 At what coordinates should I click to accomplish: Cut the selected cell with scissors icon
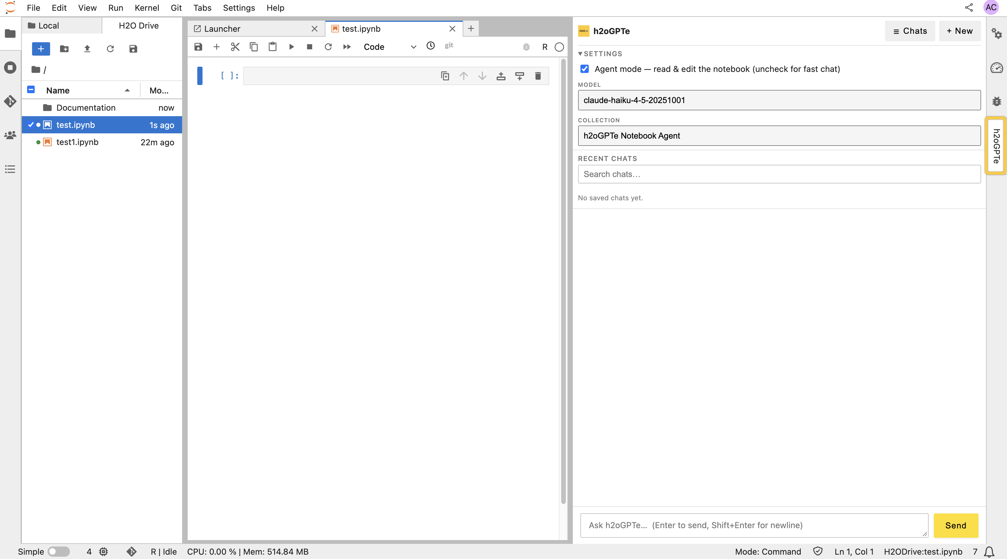pos(235,47)
